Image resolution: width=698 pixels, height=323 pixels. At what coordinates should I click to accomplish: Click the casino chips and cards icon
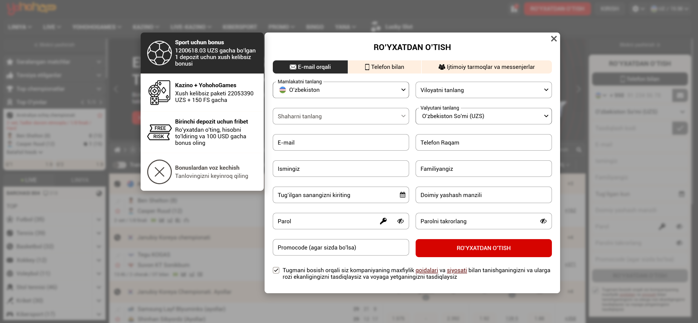159,93
